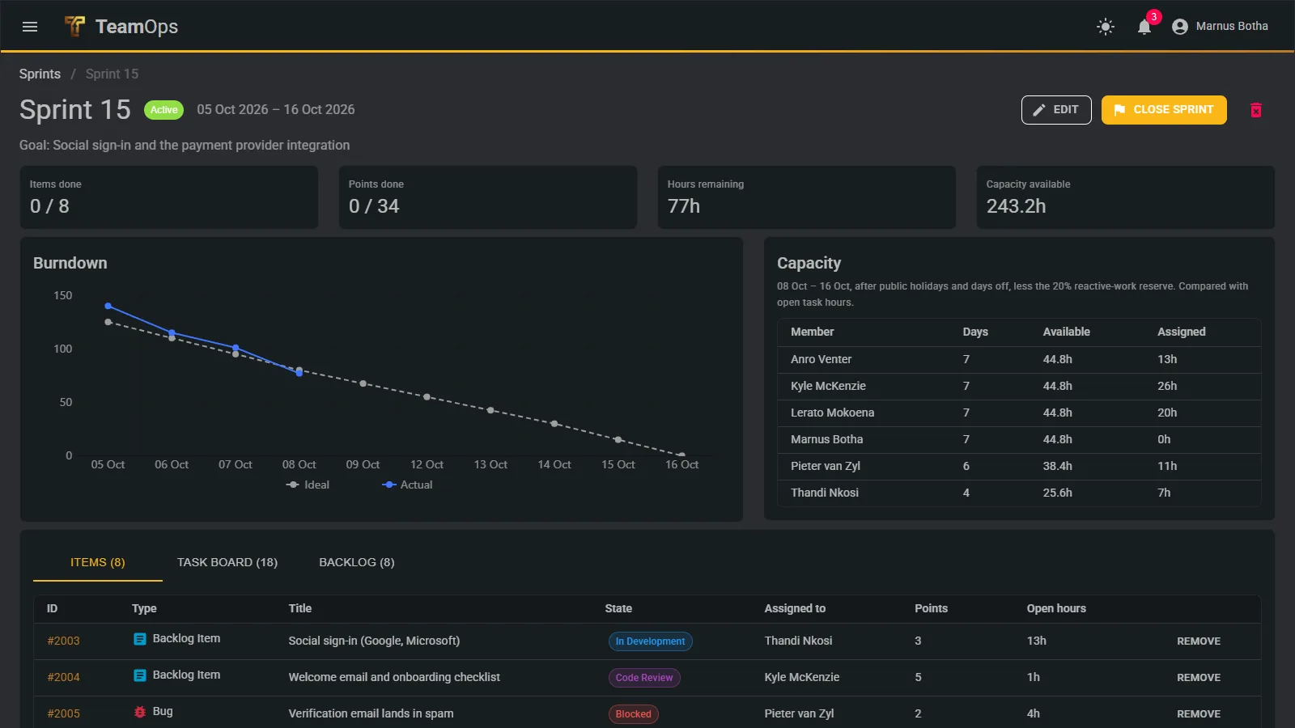1295x728 pixels.
Task: Remove Verification email bug from sprint
Action: tap(1199, 714)
